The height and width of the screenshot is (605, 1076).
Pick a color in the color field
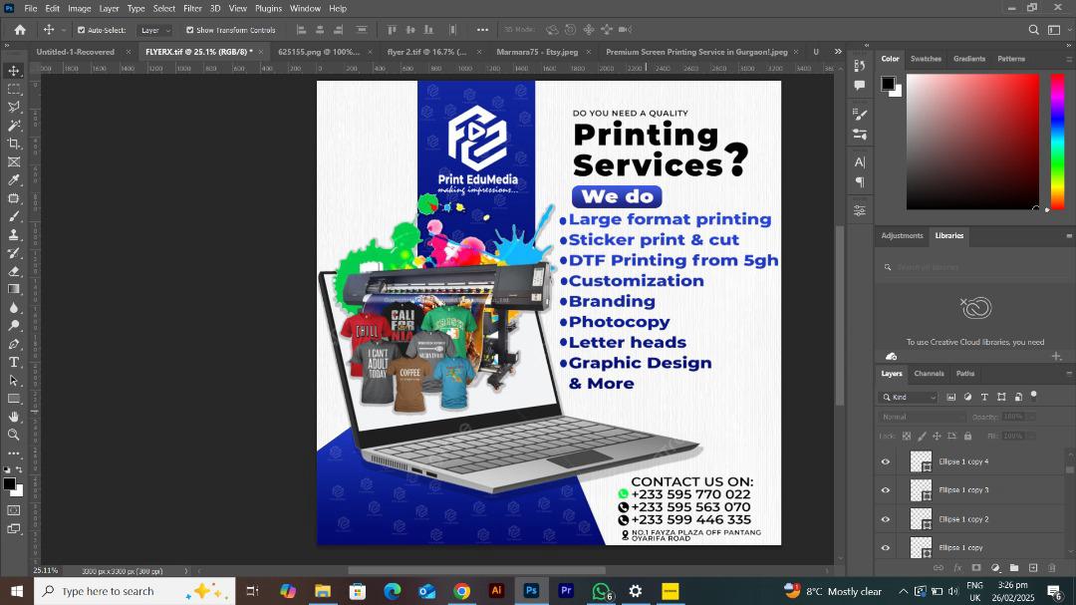click(972, 142)
